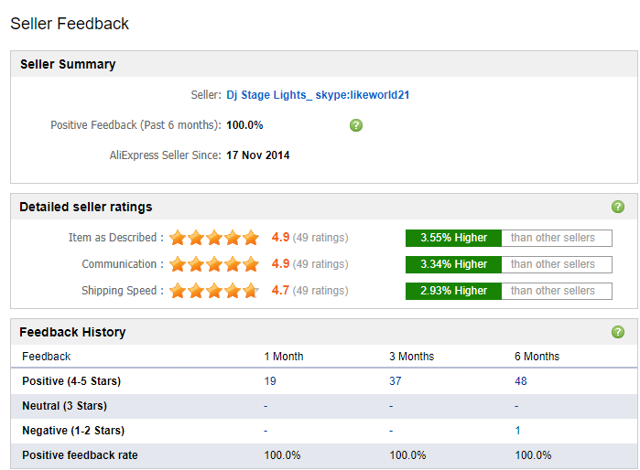Click the Item as Described star rating
The width and height of the screenshot is (640, 470).
point(214,238)
